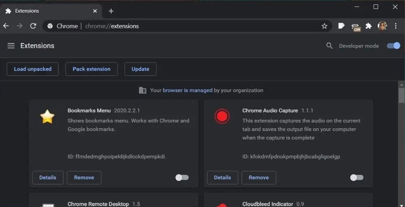Viewport: 405px width, 207px height.
Task: Open a new tab with plus button
Action: tap(111, 11)
